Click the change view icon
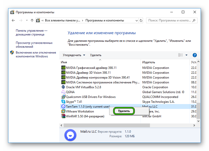This screenshot has width=209, height=151. tap(180, 55)
